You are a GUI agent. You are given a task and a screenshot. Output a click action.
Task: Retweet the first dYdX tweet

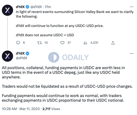tap(40, 43)
